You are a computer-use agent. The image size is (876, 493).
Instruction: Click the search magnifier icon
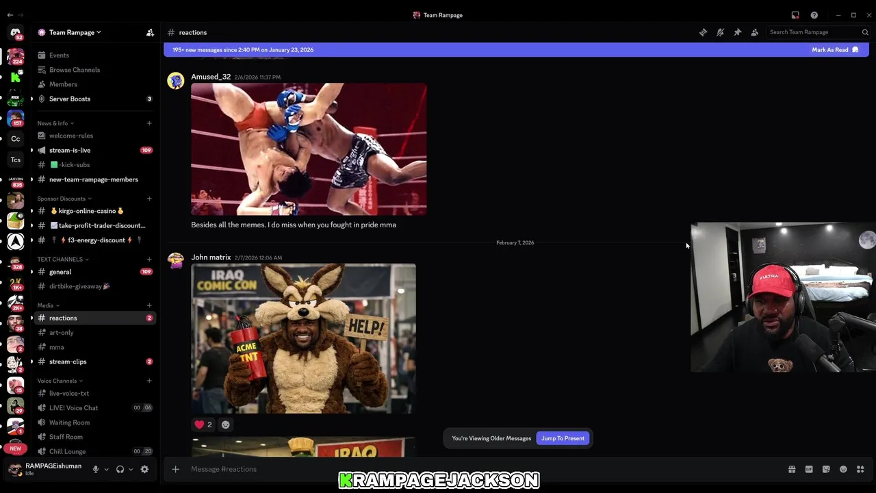(865, 32)
